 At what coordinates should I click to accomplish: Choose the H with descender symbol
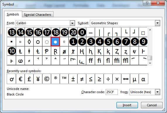(82, 51)
